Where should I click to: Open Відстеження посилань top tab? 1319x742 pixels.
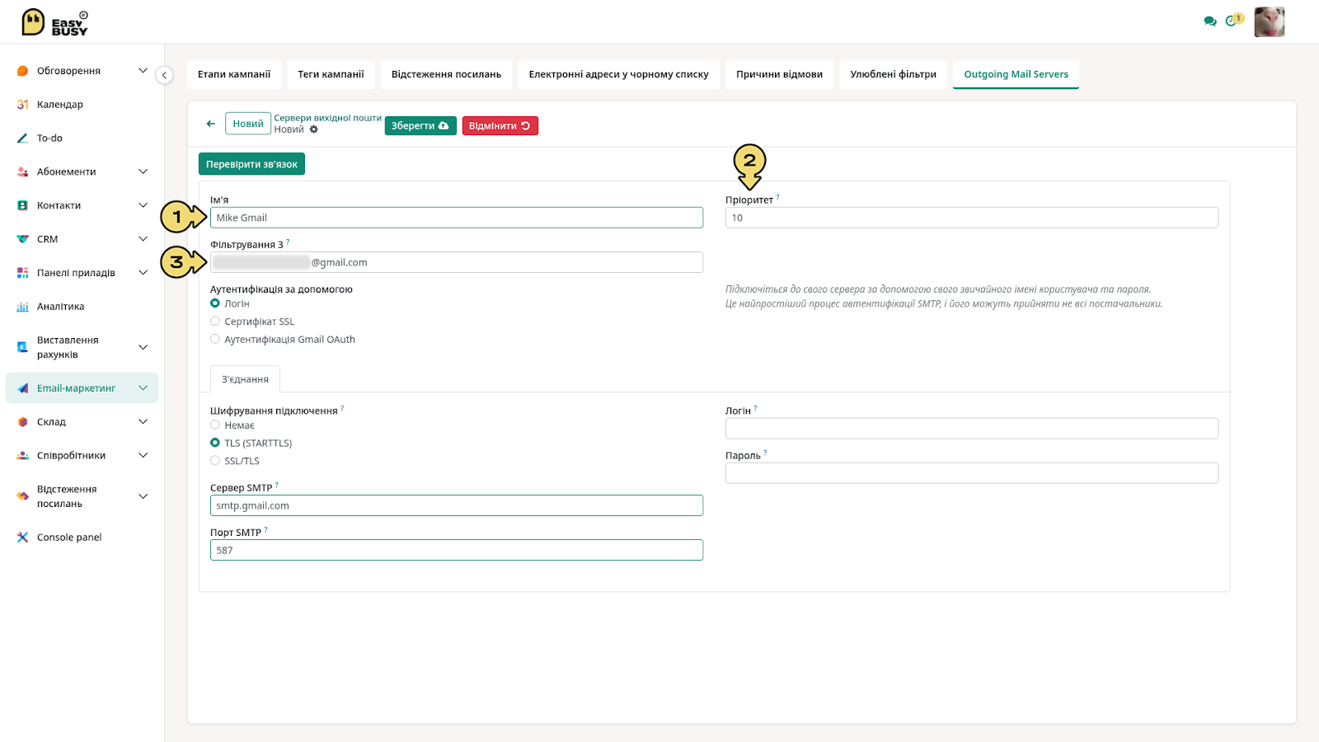coord(446,74)
